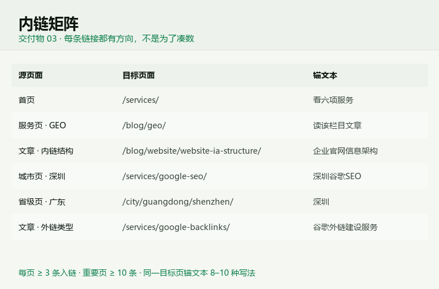Screen dimensions: 439x289
Task: Click the 谷歌外链建设服务 anchor text
Action: click(x=345, y=227)
